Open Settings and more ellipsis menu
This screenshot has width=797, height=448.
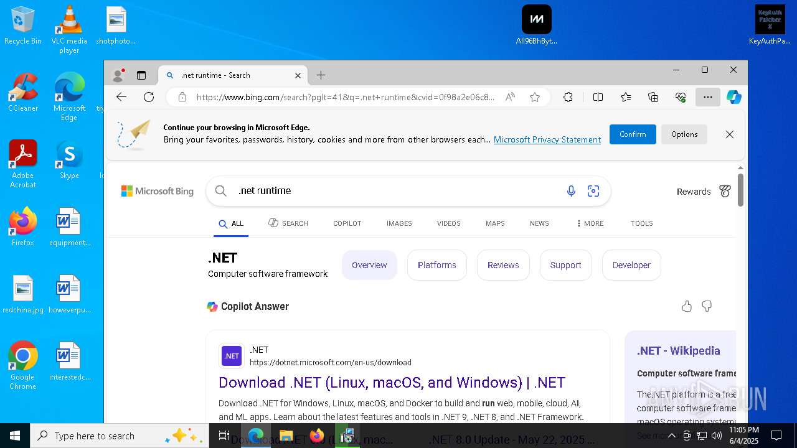pyautogui.click(x=708, y=97)
